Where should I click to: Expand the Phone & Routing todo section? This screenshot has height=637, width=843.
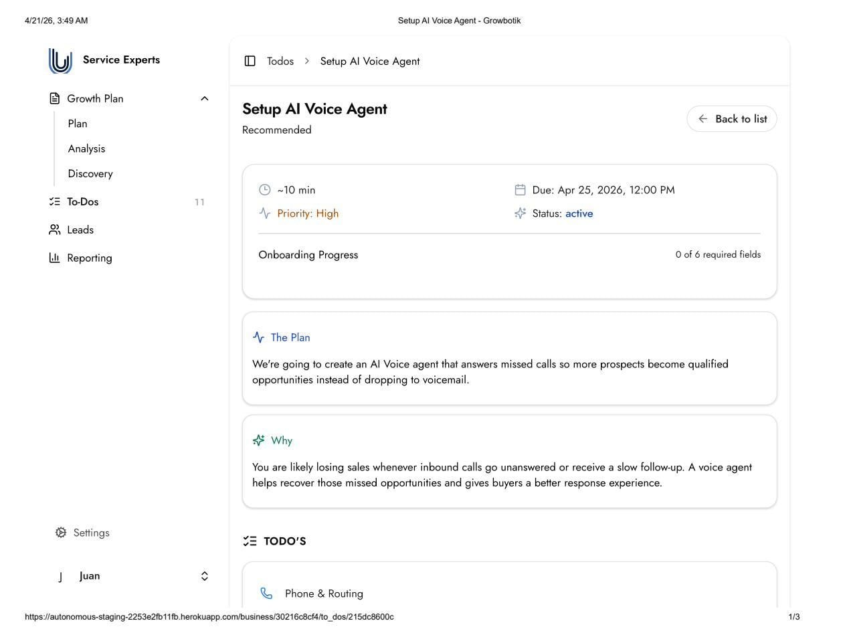point(324,594)
